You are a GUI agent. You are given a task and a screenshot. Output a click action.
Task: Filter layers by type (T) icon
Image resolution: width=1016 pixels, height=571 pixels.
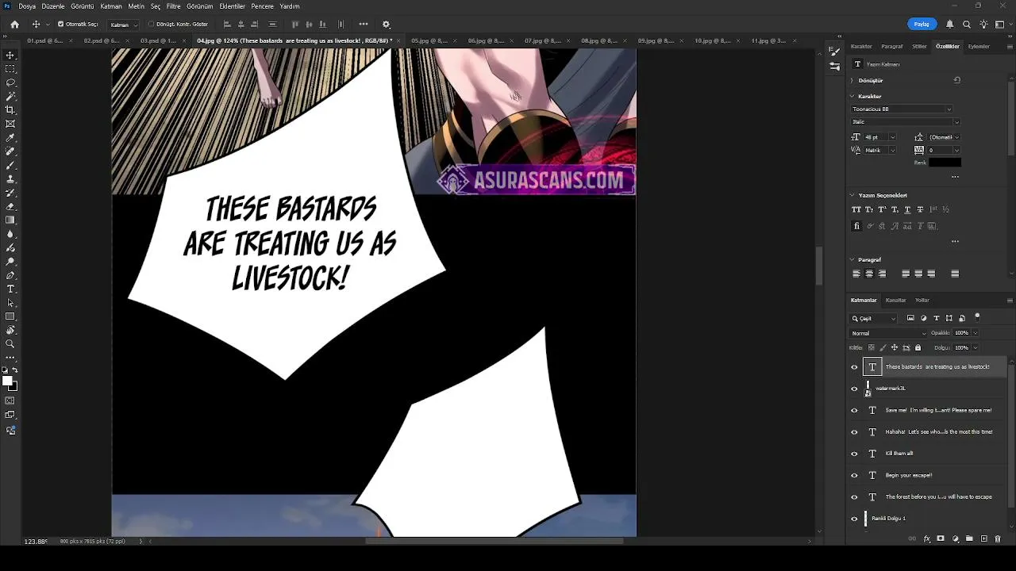pos(937,318)
